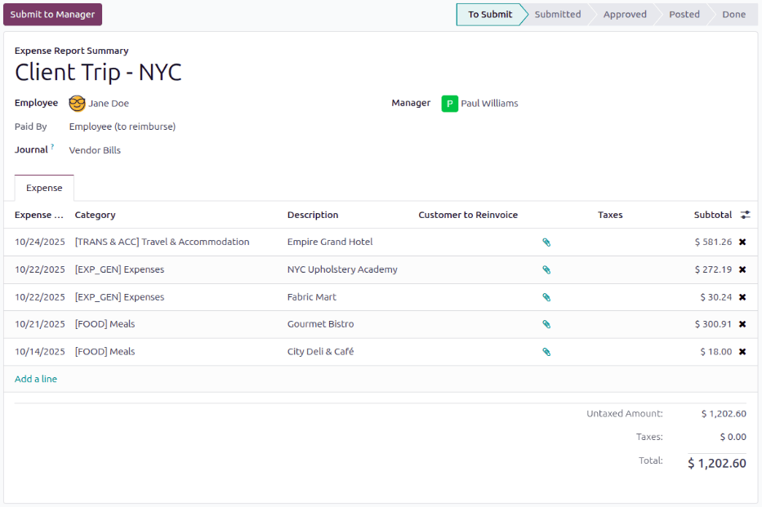The image size is (762, 507).
Task: Remove the Fabric Mart expense line
Action: pyautogui.click(x=742, y=297)
